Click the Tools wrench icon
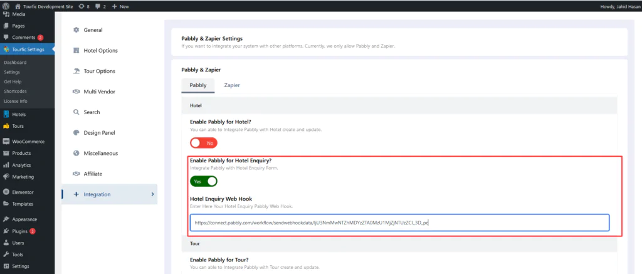Viewport: 642px width, 274px height. [x=6, y=255]
